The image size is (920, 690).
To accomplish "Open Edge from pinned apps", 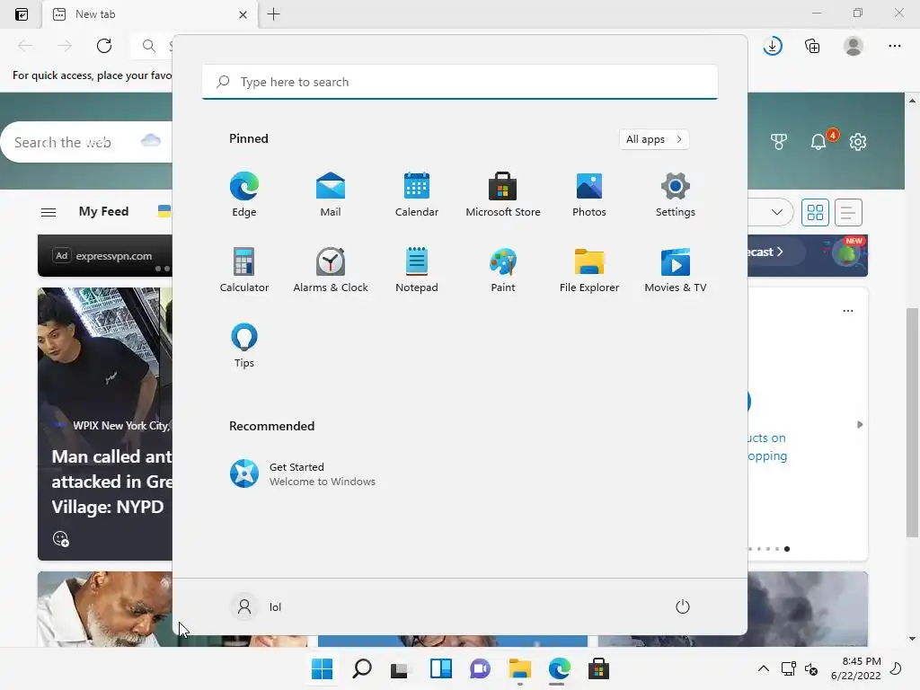I will pos(244,194).
